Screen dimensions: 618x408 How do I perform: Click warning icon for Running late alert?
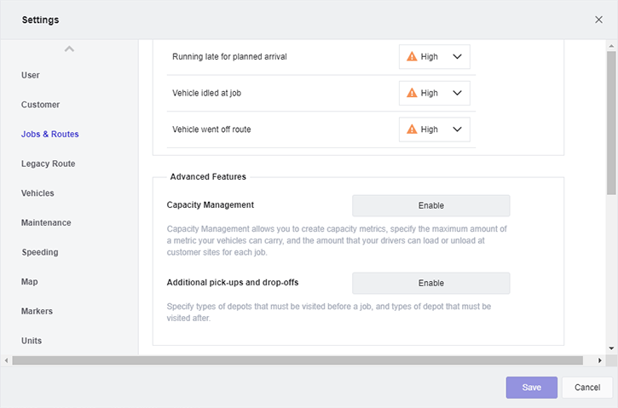coord(412,57)
